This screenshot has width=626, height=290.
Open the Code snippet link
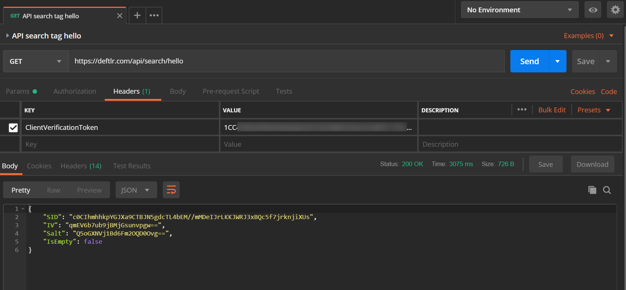(x=609, y=92)
